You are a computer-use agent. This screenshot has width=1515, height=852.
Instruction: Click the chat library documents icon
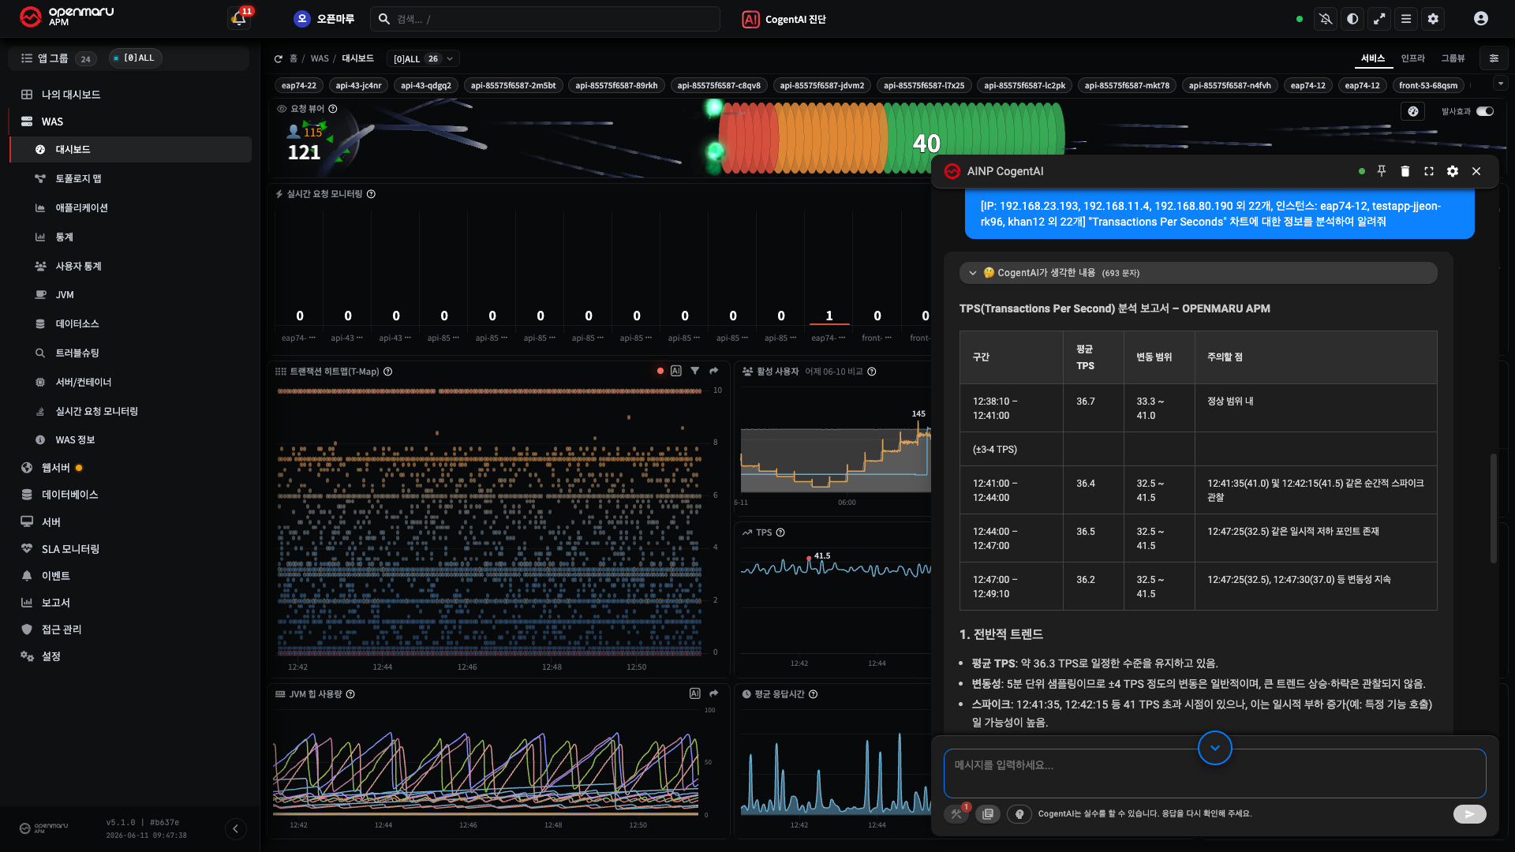click(x=988, y=814)
